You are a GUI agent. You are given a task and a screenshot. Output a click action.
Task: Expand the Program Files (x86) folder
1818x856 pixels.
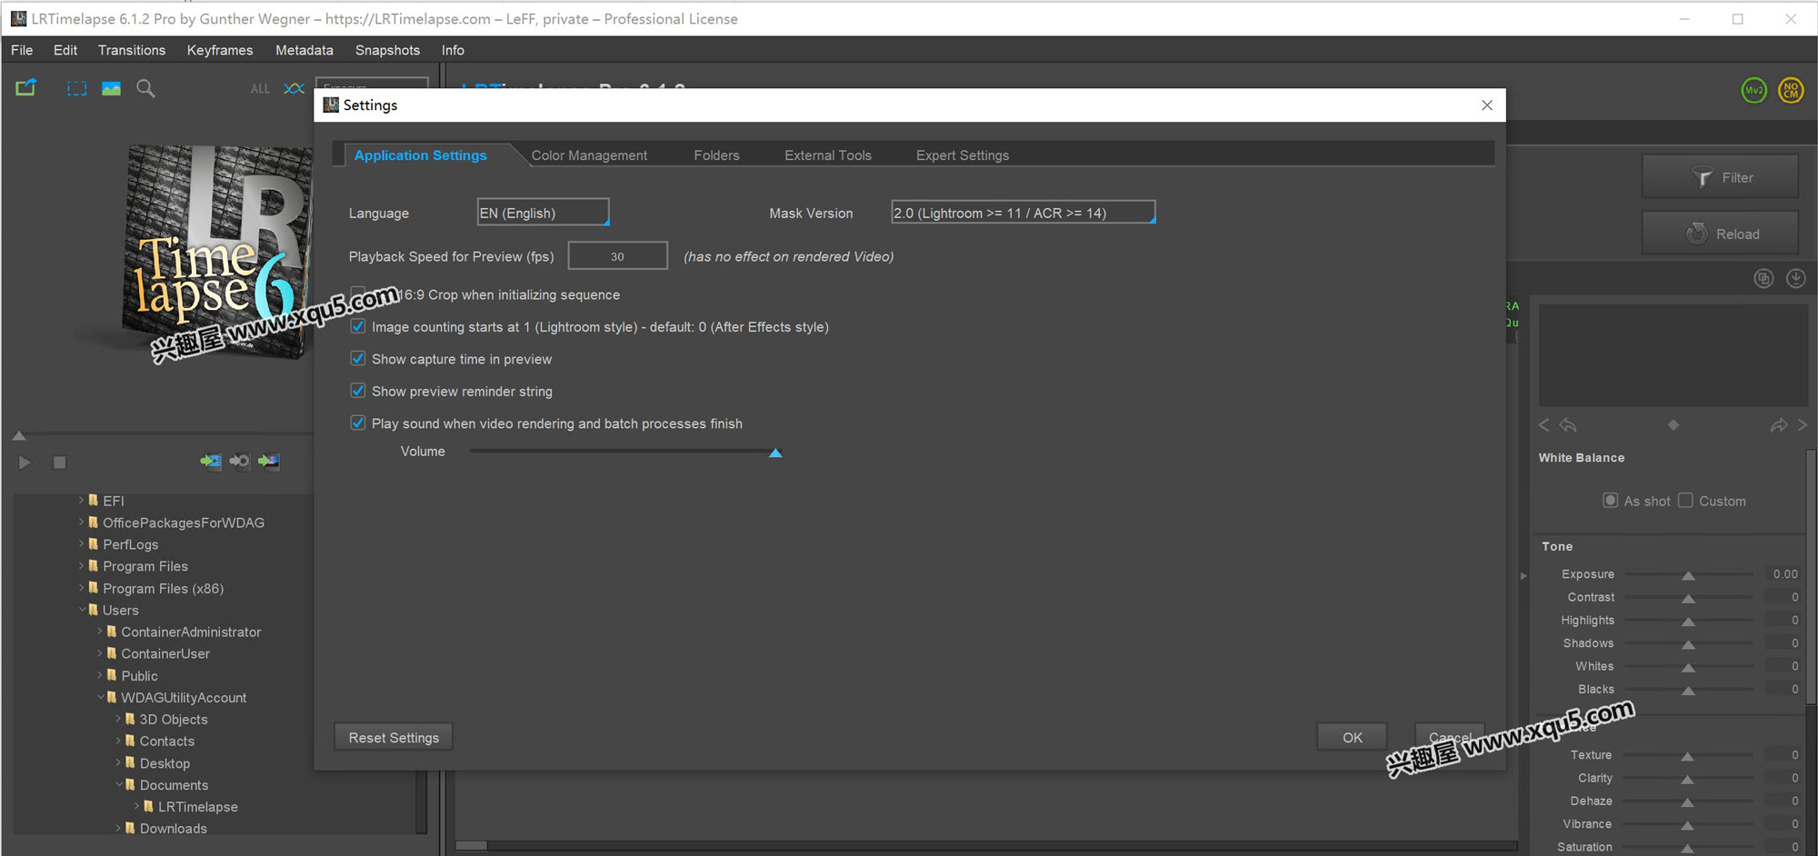[x=81, y=589]
